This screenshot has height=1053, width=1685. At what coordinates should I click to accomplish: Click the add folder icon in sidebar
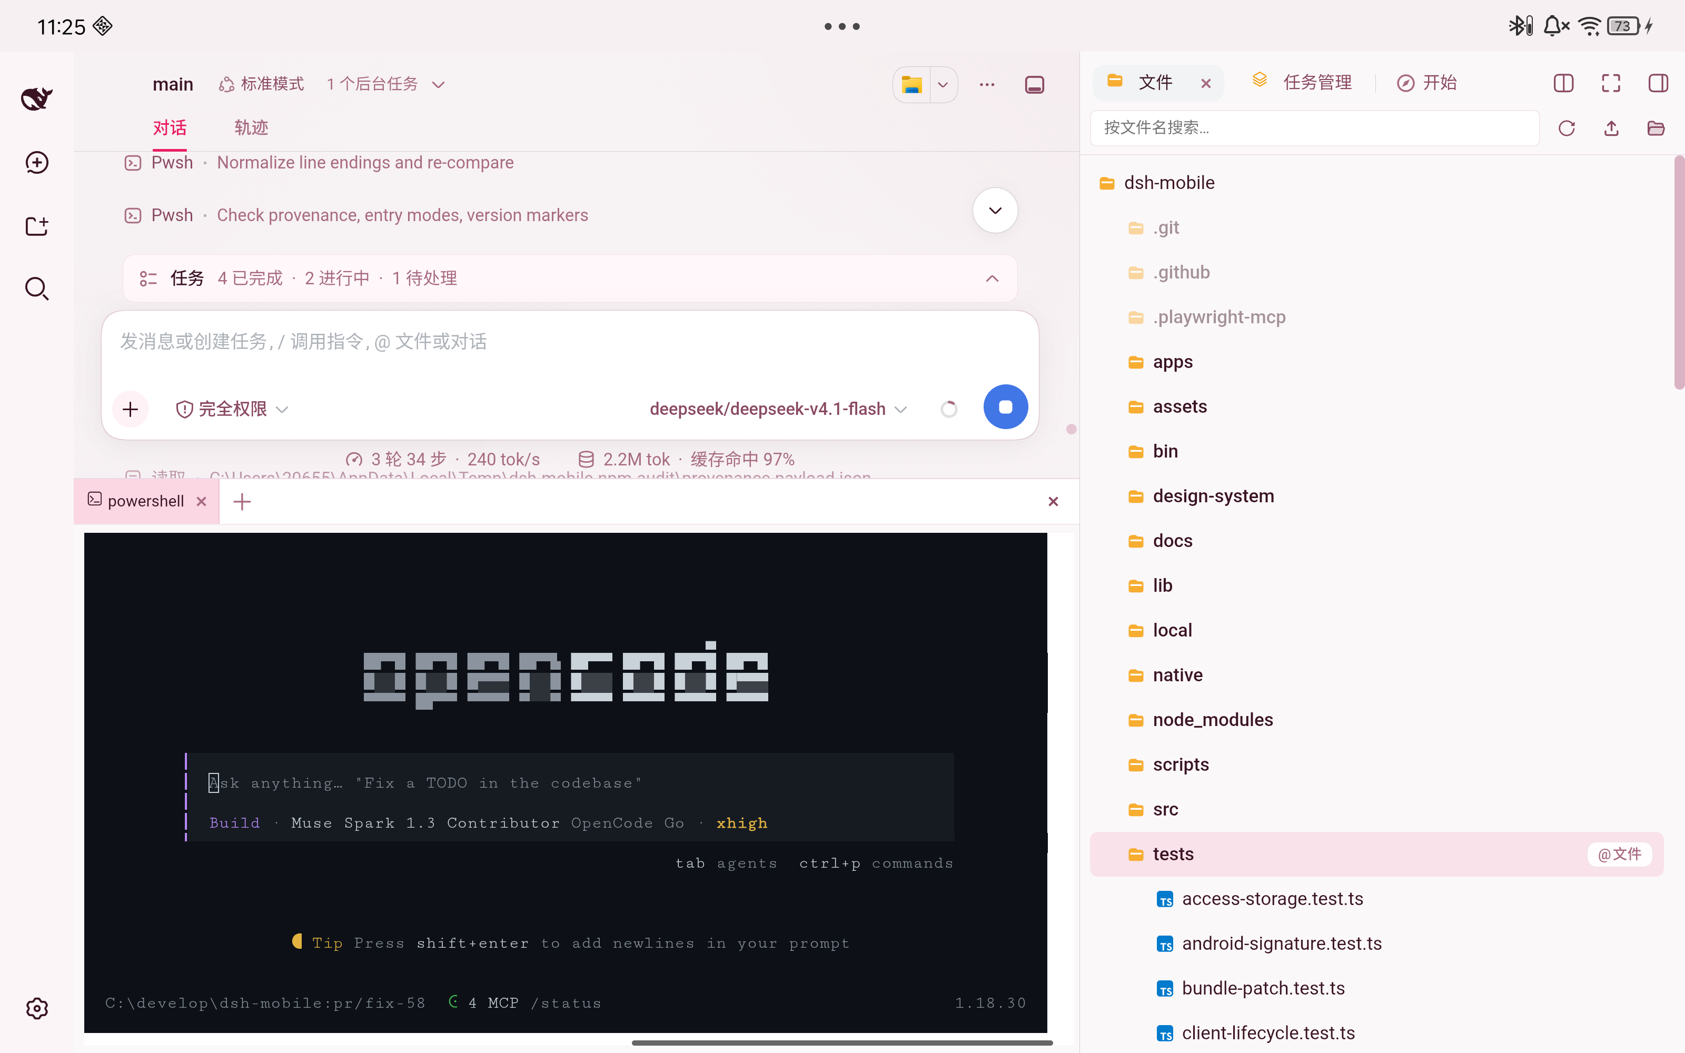(x=37, y=226)
